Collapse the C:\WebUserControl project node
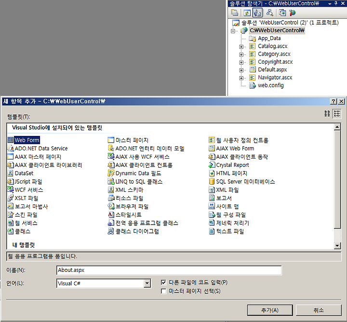347x322 pixels. pos(233,31)
